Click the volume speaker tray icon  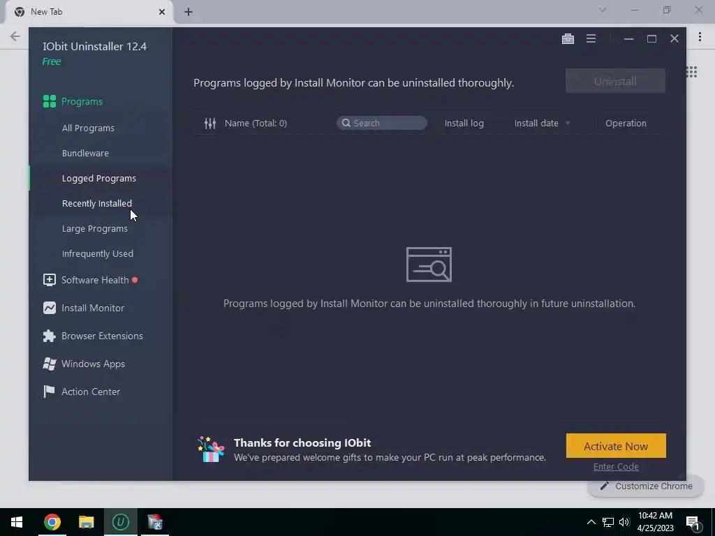tap(624, 522)
